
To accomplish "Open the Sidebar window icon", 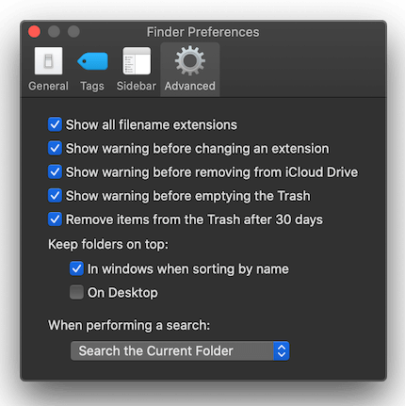I will 137,61.
